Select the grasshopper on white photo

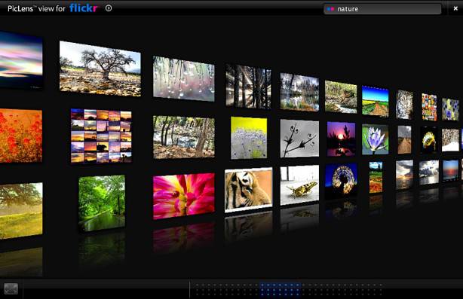pos(299,185)
